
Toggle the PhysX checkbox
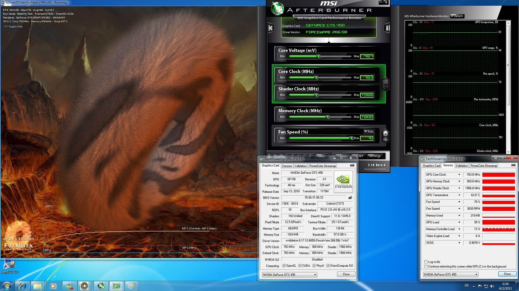[x=314, y=266]
